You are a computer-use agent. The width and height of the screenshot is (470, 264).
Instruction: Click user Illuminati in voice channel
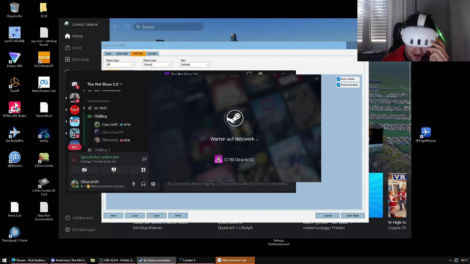110,140
